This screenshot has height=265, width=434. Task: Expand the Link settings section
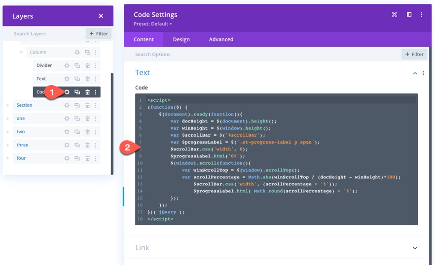pos(415,248)
